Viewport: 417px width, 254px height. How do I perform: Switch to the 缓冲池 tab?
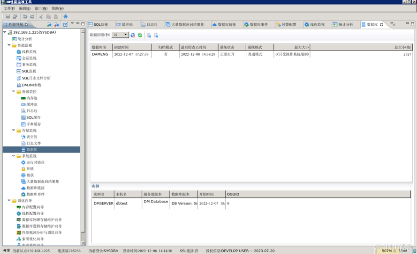(124, 24)
